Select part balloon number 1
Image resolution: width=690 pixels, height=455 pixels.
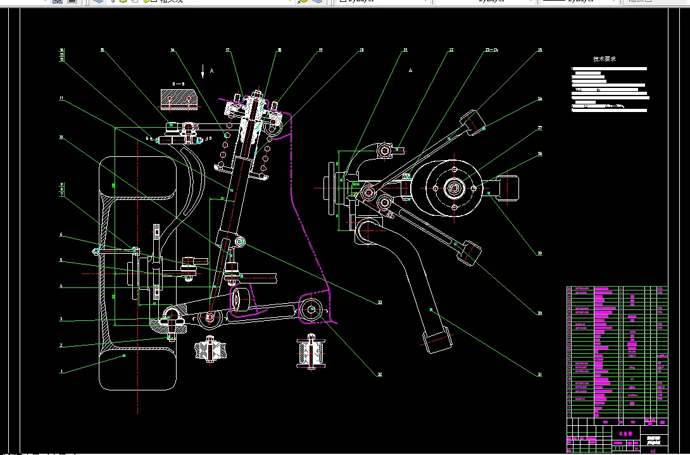coord(61,371)
